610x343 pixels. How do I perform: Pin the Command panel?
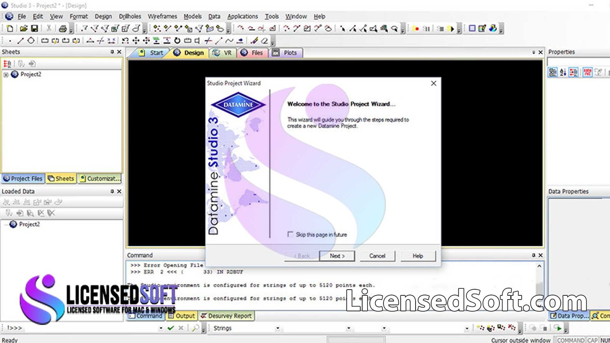534,255
